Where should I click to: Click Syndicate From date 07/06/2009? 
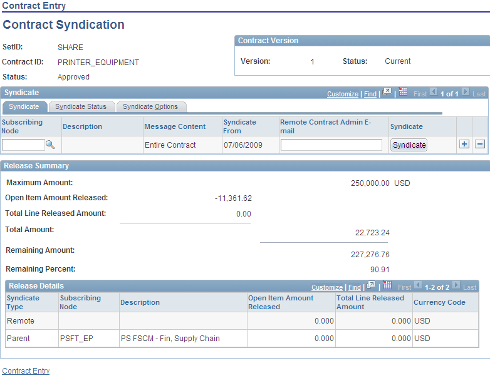[243, 145]
